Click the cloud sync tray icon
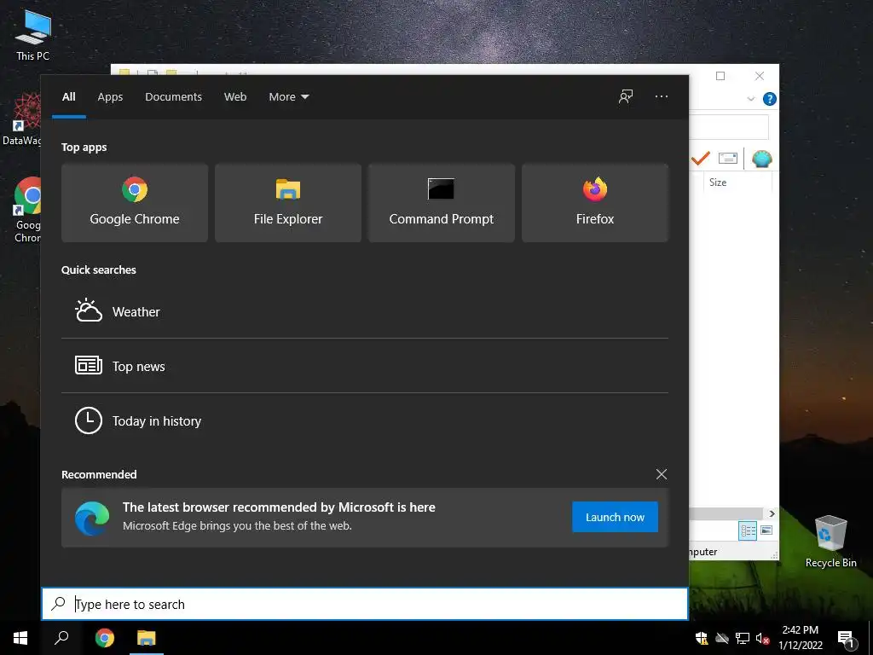The width and height of the screenshot is (873, 655). (721, 638)
